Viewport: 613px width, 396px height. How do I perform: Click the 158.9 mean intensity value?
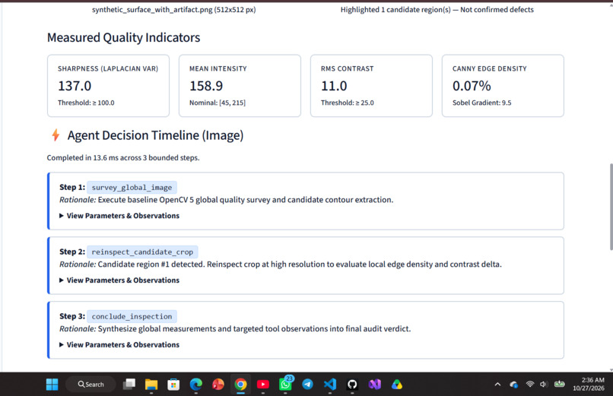tap(206, 86)
